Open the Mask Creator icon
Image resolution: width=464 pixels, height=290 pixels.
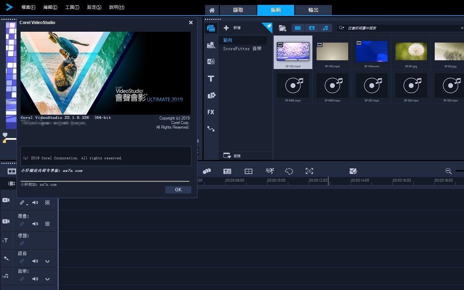(289, 171)
